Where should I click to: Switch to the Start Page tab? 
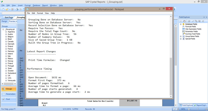click(x=9, y=17)
